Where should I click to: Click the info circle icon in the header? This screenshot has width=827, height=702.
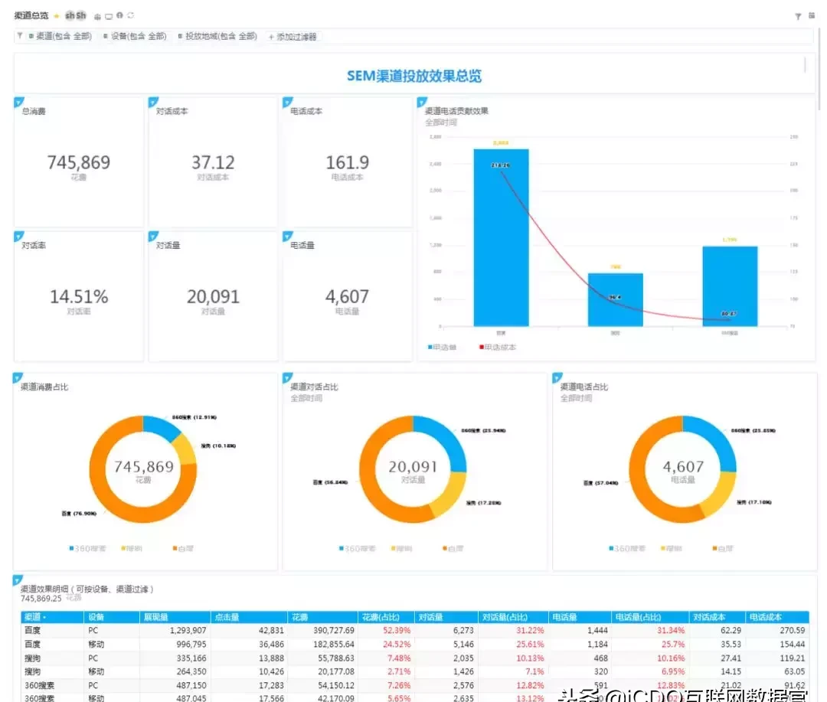pos(119,16)
